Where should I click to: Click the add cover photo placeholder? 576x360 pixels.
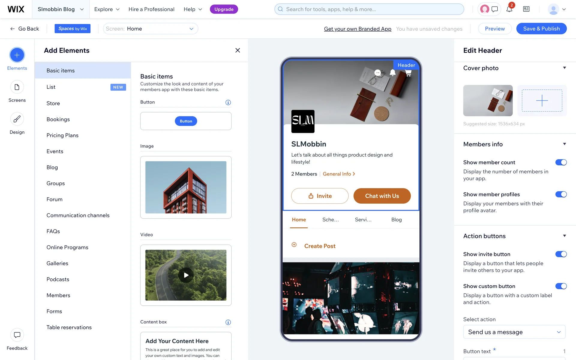pos(542,100)
